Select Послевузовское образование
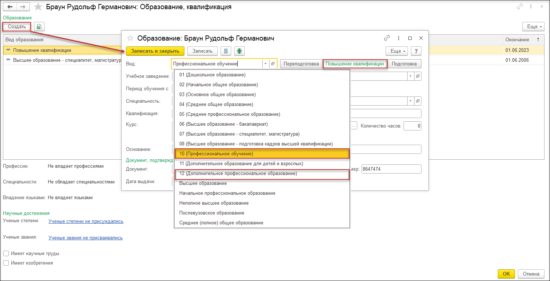The width and height of the screenshot is (550, 281). pyautogui.click(x=262, y=213)
